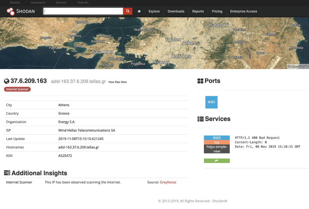Click the Services list icon
Image resolution: width=309 pixels, height=209 pixels.
[x=201, y=119]
